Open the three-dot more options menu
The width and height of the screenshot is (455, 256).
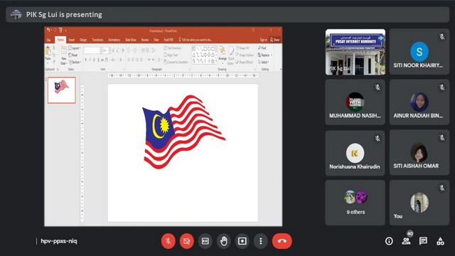(x=261, y=241)
